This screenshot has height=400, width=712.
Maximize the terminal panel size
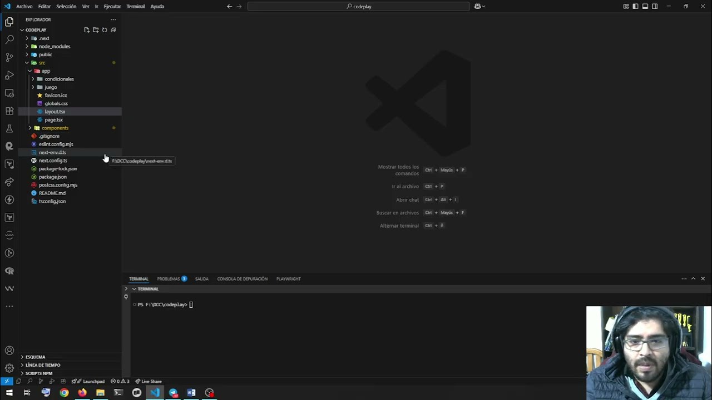(x=693, y=279)
